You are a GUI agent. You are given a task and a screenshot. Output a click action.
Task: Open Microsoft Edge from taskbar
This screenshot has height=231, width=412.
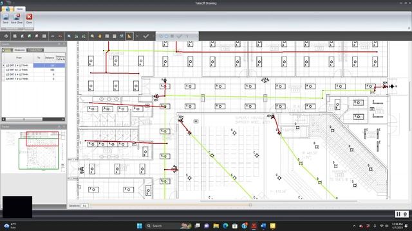[225, 226]
